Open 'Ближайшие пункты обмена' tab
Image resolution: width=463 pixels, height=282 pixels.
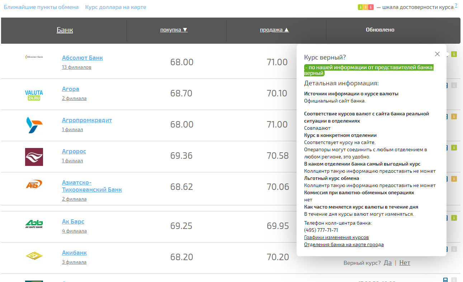[x=41, y=7]
